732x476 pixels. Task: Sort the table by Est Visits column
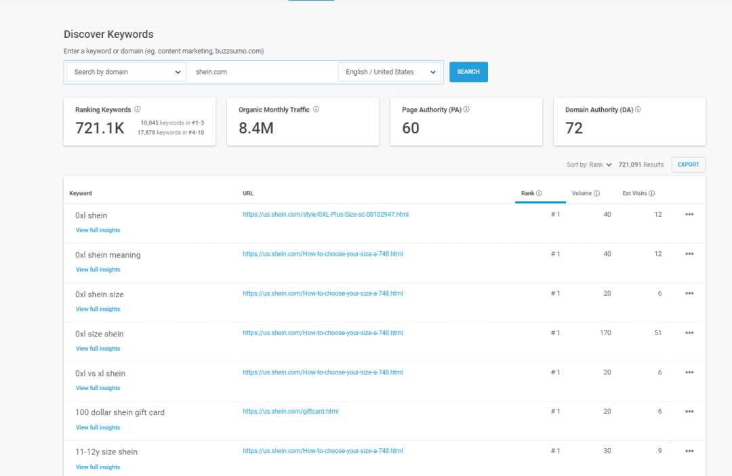click(x=634, y=194)
